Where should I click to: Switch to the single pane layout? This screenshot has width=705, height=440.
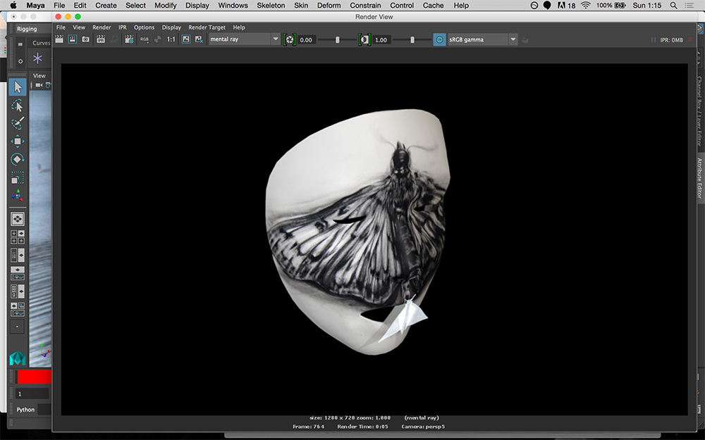click(x=18, y=219)
